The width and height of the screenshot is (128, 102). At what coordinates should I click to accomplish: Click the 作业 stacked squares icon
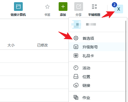tap(76, 97)
